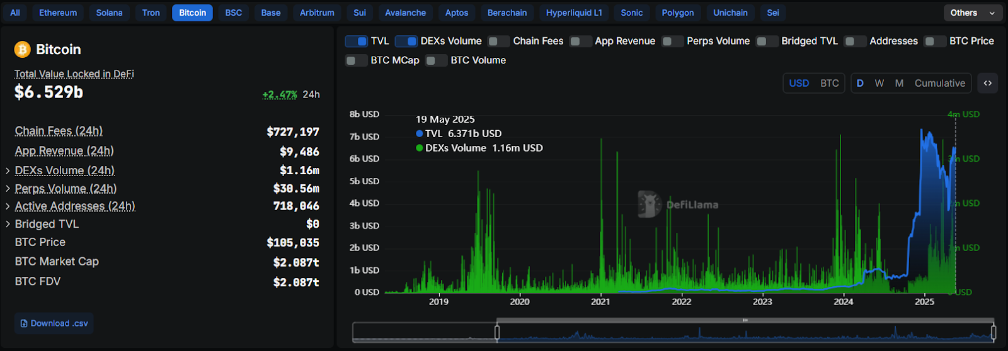The image size is (1008, 351).
Task: Expand the Bridged TVL row
Action: click(x=8, y=224)
